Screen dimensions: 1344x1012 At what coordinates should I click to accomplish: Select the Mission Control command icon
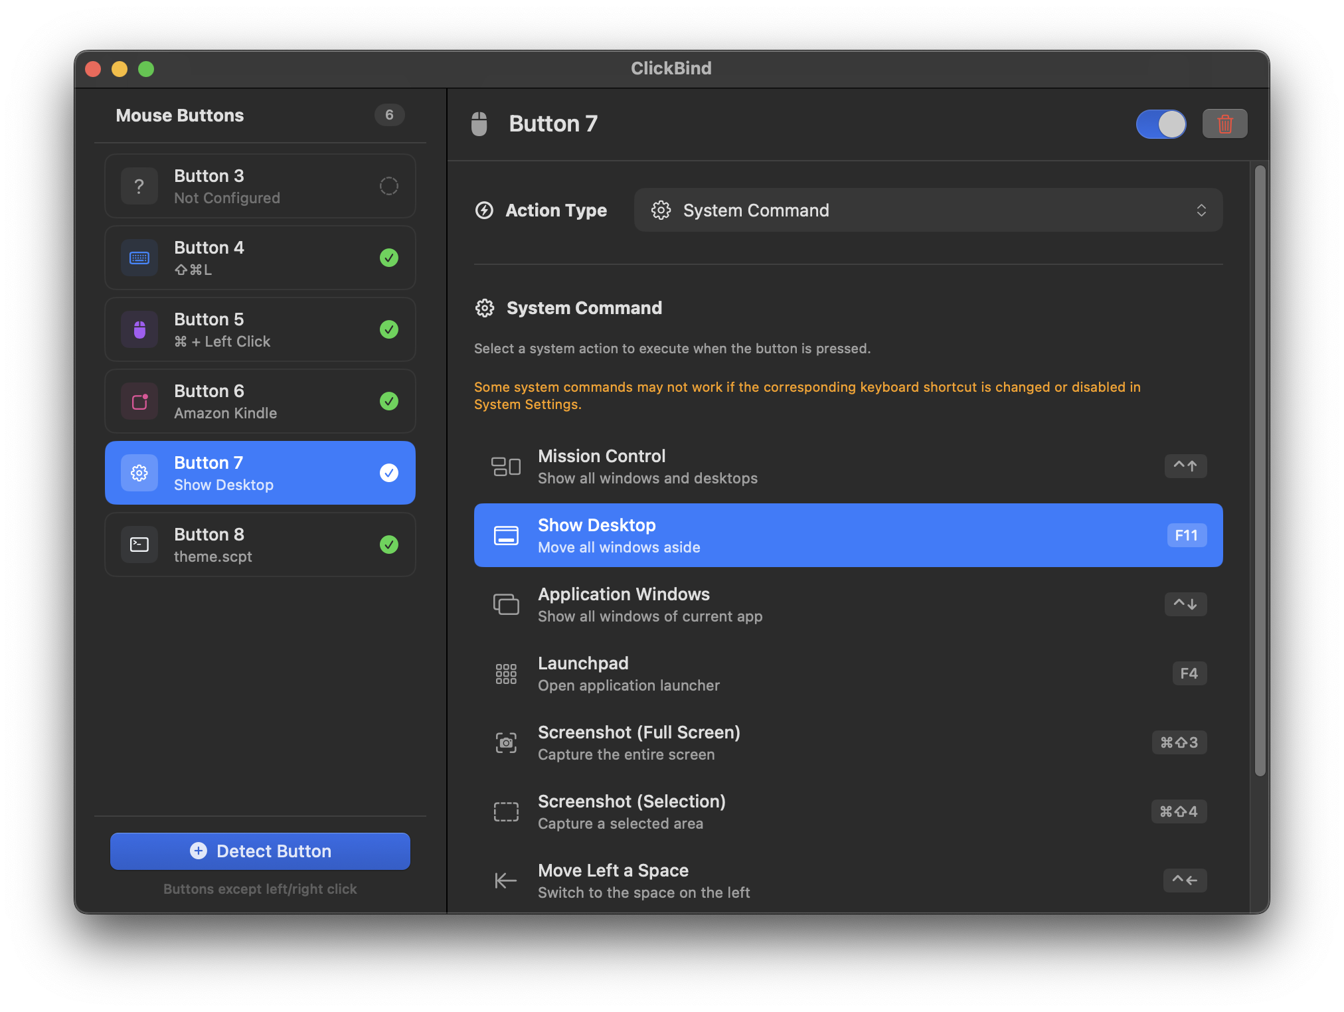point(506,465)
